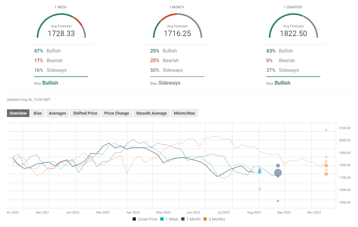Viewport: 358px width, 227px height.
Task: Click the 1 Month gauge value 1716.25
Action: (177, 33)
